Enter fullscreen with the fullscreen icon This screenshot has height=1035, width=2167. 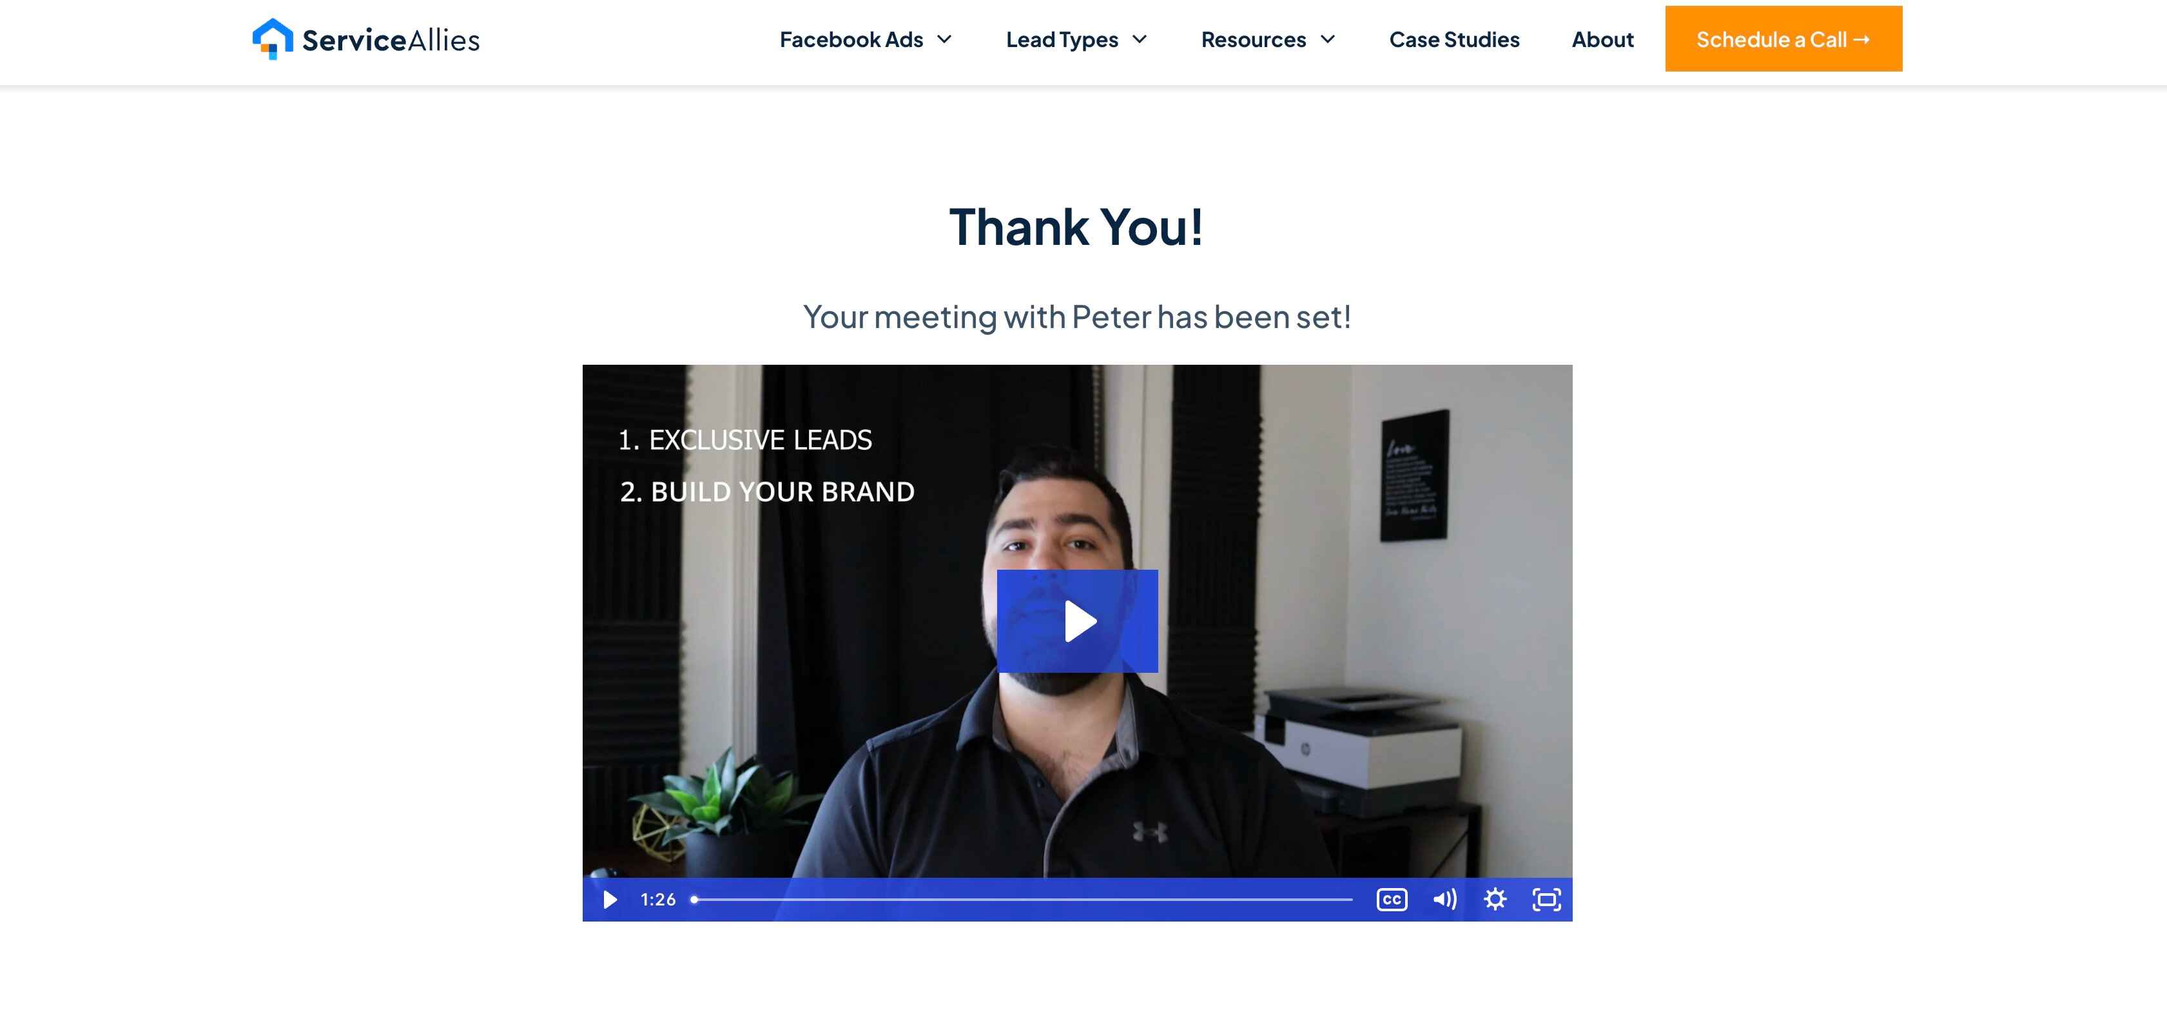coord(1546,899)
